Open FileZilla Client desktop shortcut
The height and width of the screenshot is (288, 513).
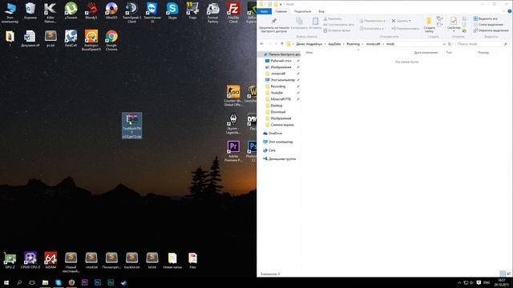click(x=233, y=13)
